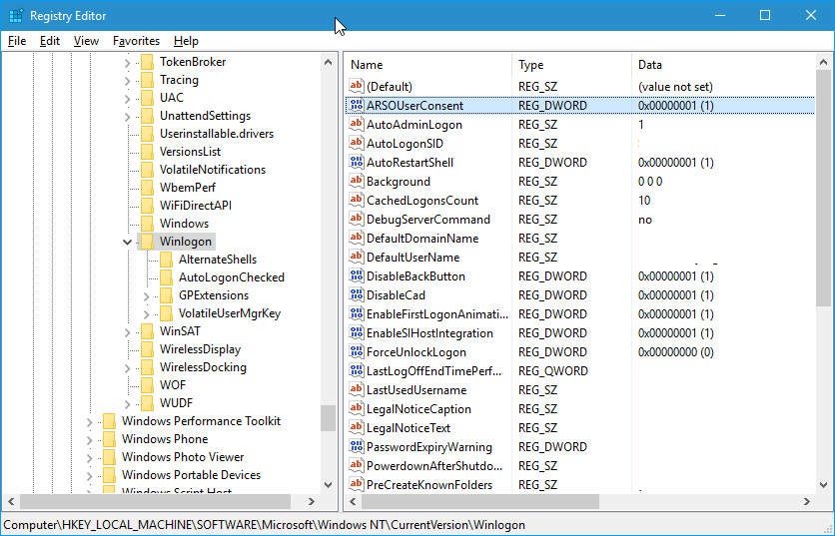835x536 pixels.
Task: Select the WirelessDisplay key
Action: pos(200,349)
